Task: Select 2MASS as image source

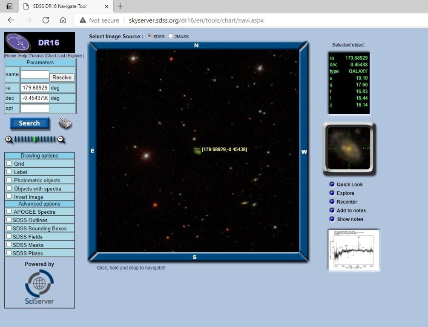Action: [x=171, y=36]
